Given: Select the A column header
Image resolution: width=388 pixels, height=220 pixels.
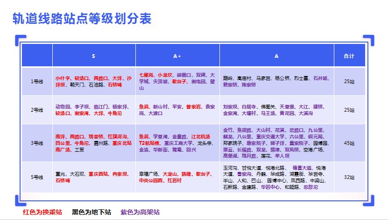Looking at the screenshot, I should pos(276,56).
